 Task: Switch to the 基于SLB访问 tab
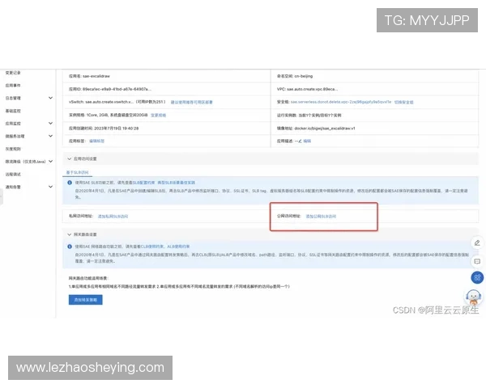pos(77,172)
